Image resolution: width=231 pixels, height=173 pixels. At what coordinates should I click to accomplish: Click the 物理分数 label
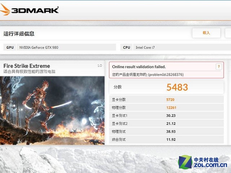pos(119,107)
